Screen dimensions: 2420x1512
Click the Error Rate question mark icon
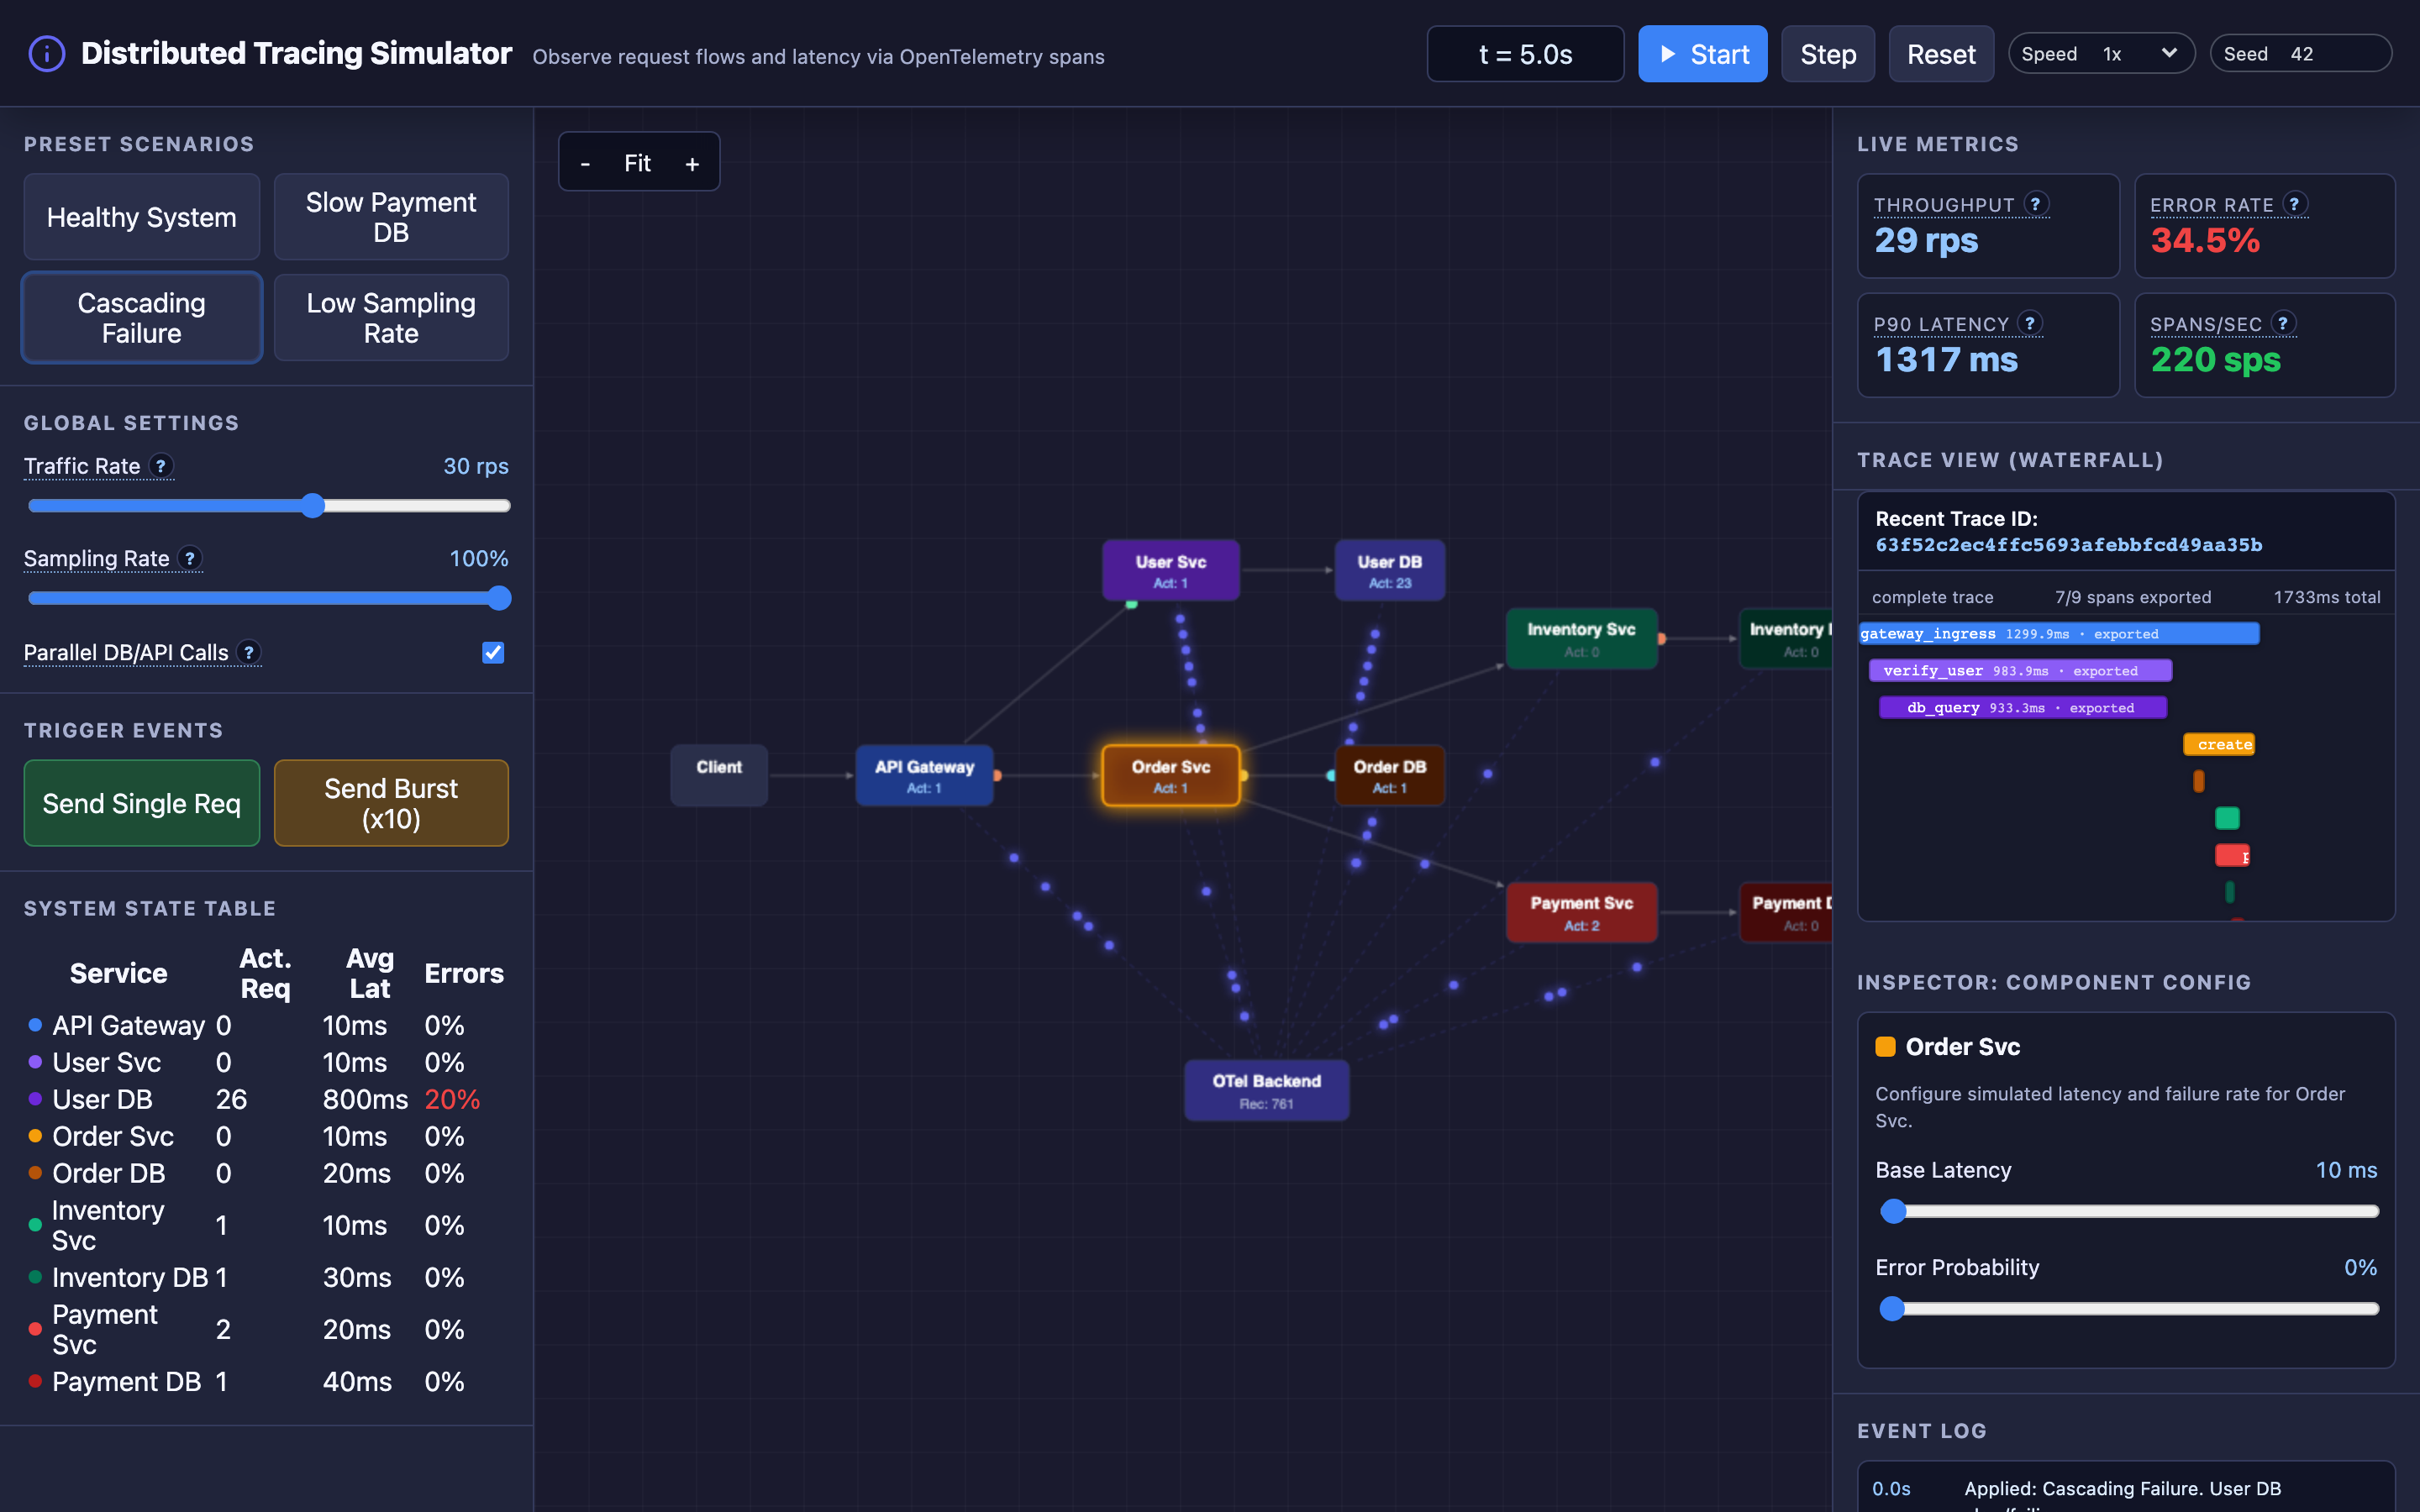pos(2294,204)
